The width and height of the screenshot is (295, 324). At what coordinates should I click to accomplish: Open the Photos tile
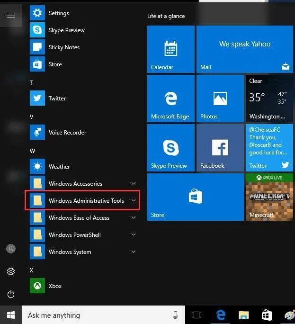[x=220, y=99]
